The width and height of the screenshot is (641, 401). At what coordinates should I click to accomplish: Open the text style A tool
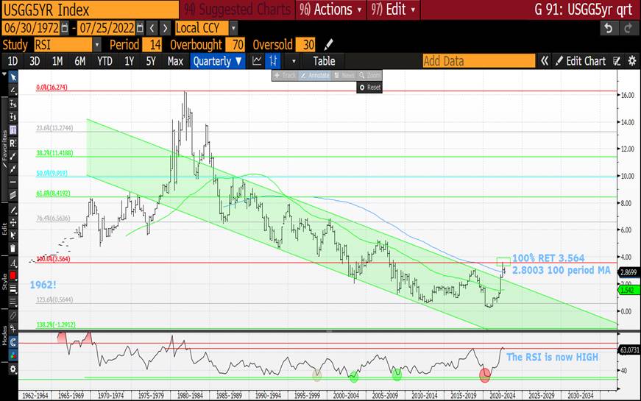(13, 263)
